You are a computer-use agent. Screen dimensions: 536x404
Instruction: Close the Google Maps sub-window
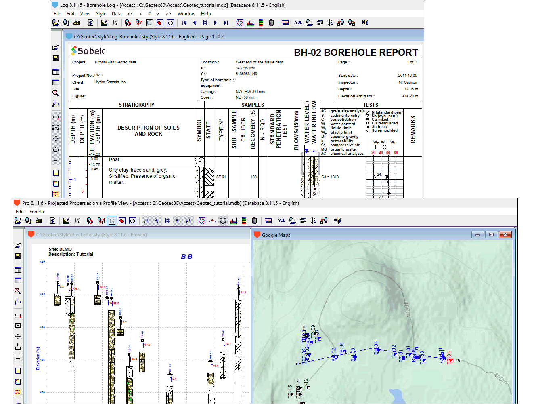coord(505,235)
